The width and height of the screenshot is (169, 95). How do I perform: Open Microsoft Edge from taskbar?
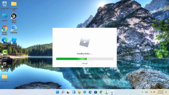click(90, 92)
